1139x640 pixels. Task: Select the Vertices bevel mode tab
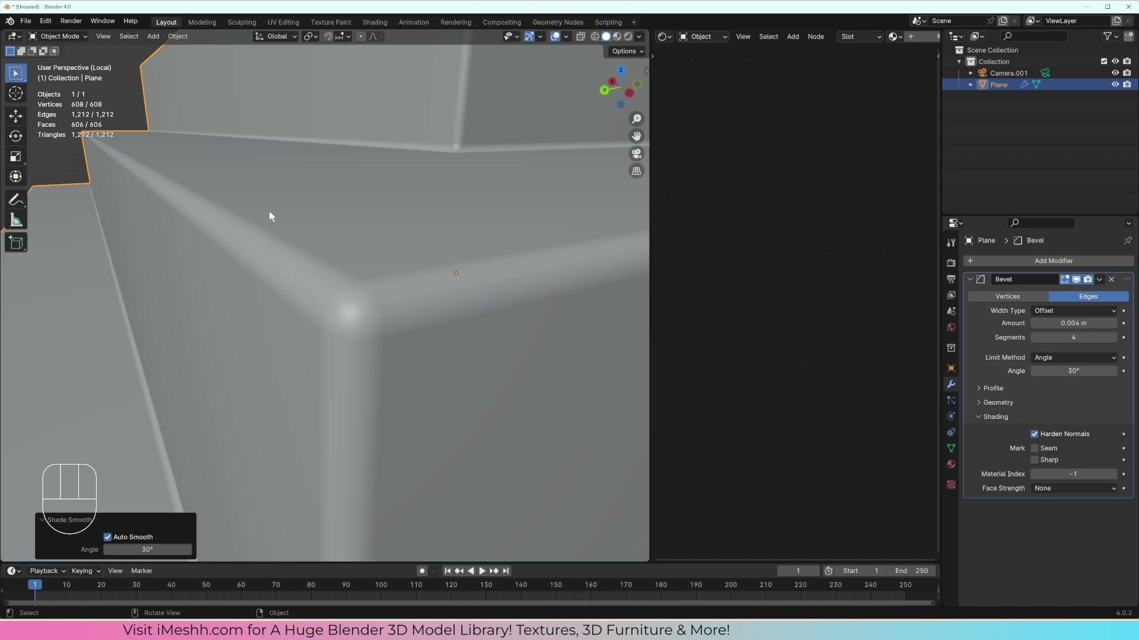click(x=1007, y=296)
